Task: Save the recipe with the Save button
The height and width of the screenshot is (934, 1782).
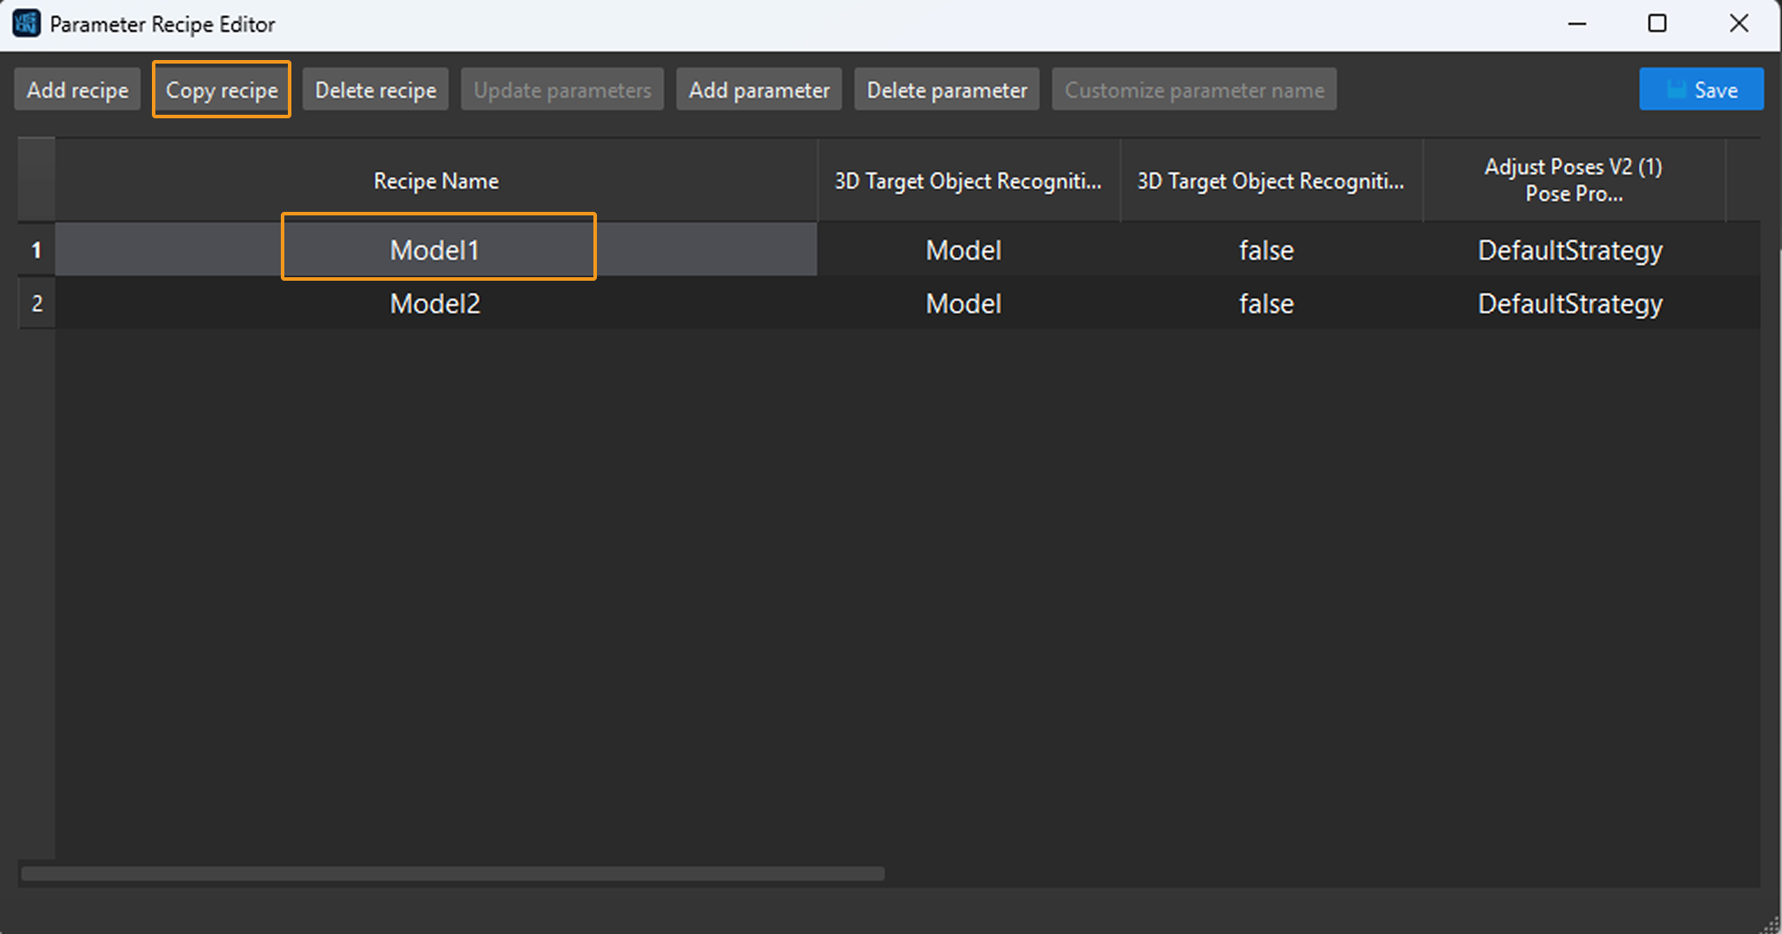Action: point(1701,90)
